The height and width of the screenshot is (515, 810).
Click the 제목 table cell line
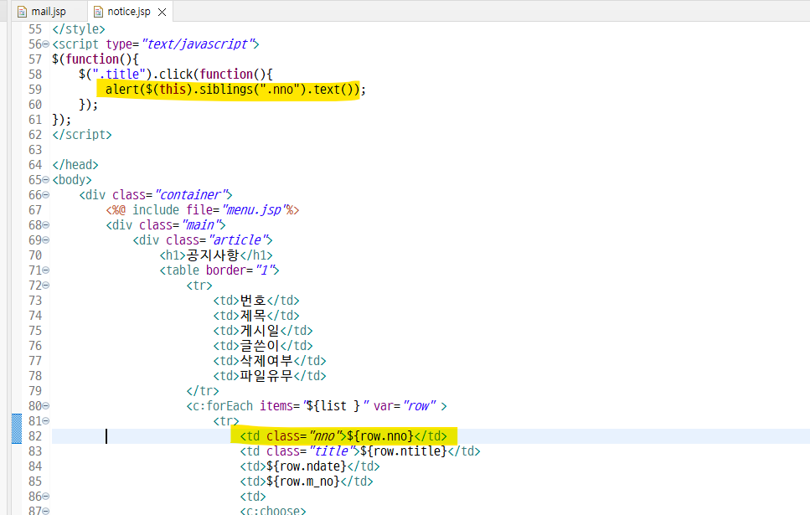click(256, 316)
